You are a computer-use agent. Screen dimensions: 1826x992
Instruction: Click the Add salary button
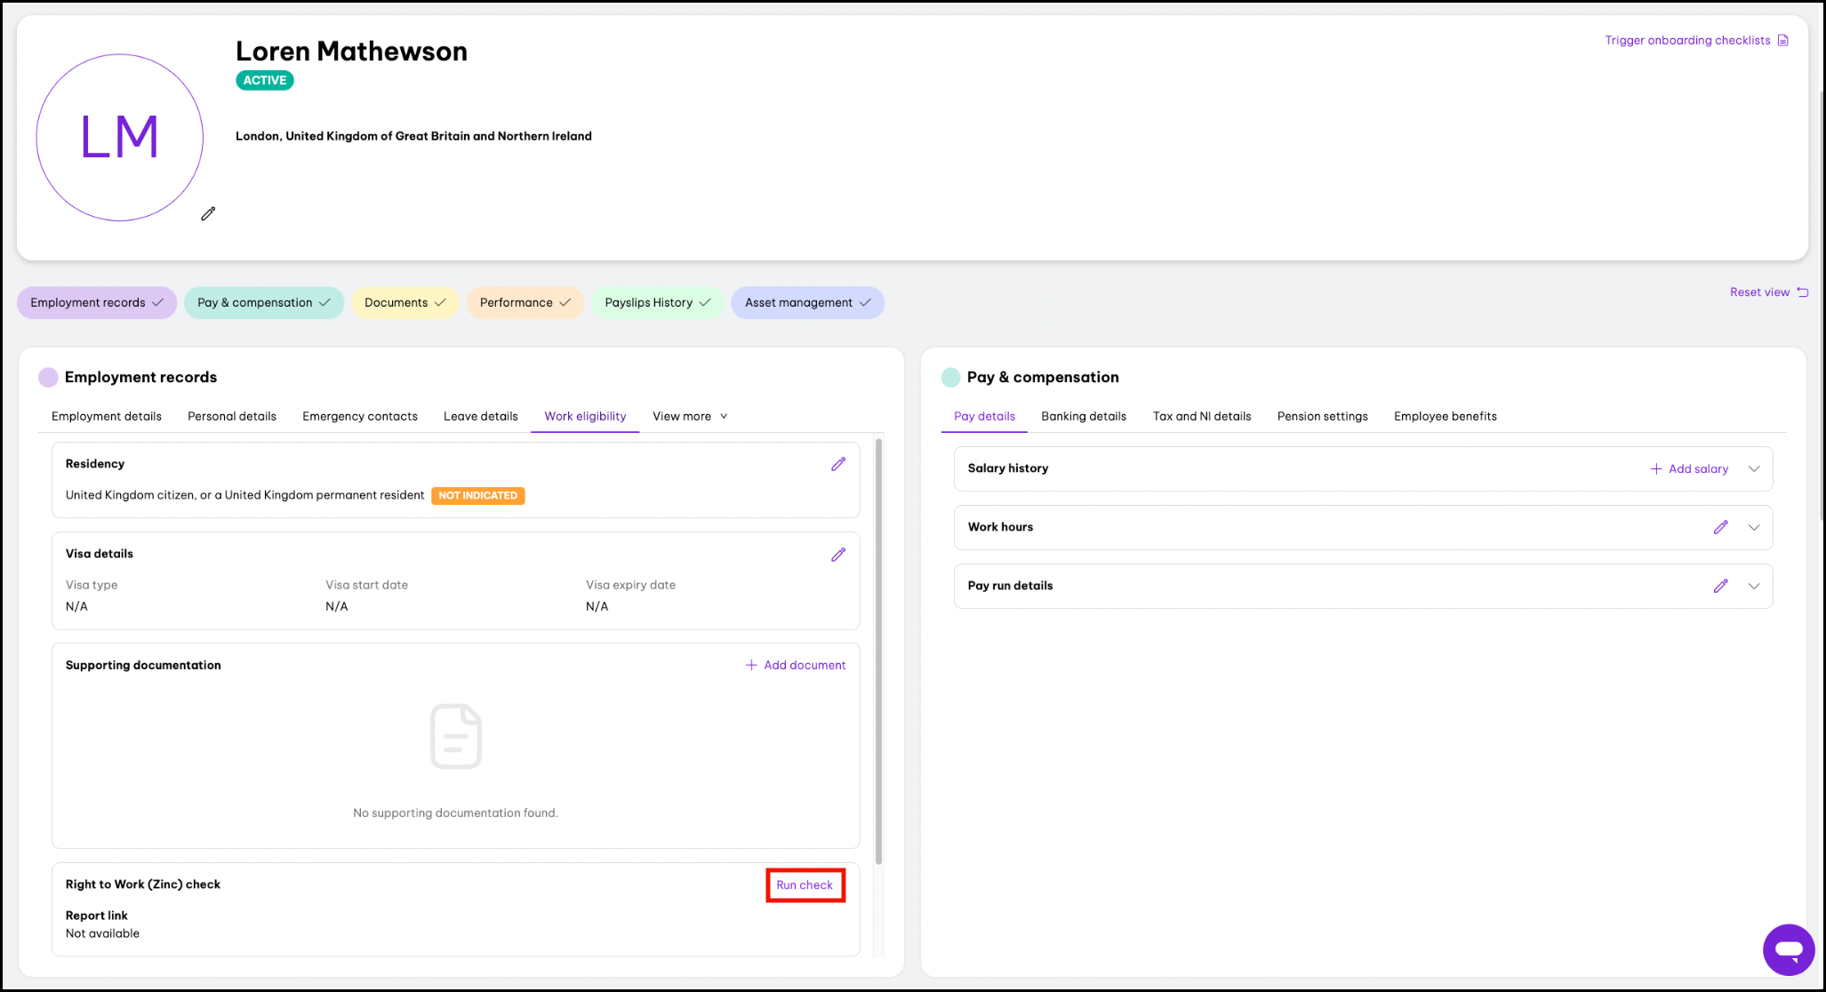[1689, 469]
